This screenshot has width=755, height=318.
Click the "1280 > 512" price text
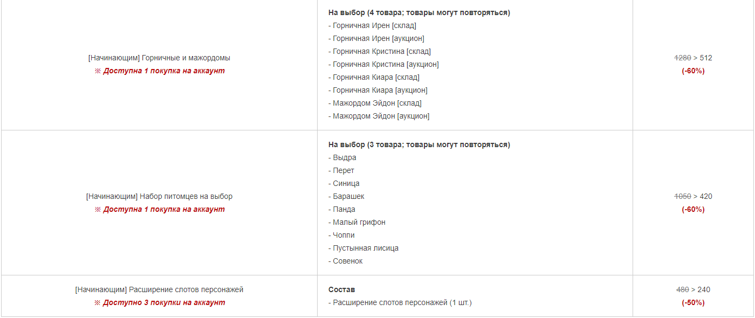click(x=693, y=58)
